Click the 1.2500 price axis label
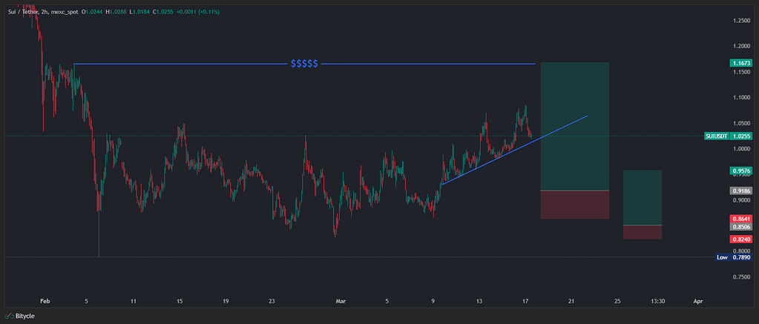 pyautogui.click(x=741, y=20)
